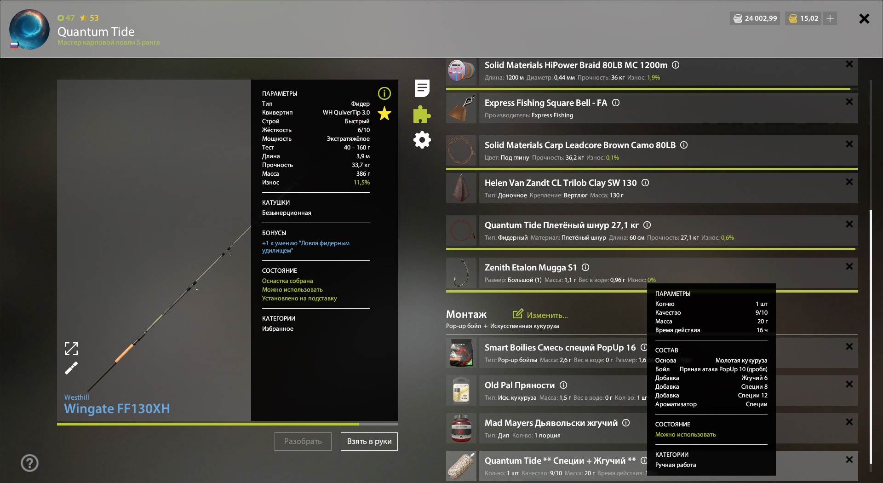Click the feeder rod skill bonus text

(306, 247)
